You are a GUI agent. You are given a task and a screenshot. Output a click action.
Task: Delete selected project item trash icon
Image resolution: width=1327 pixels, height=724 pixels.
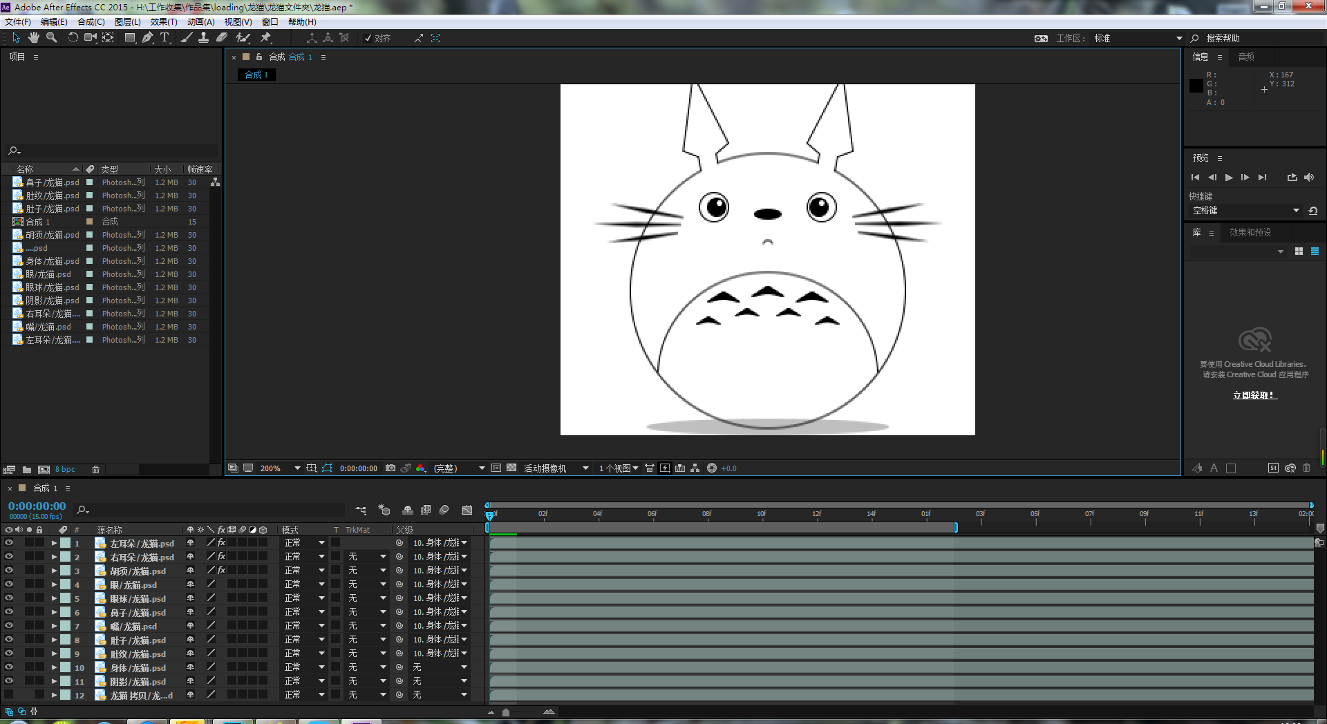(96, 470)
